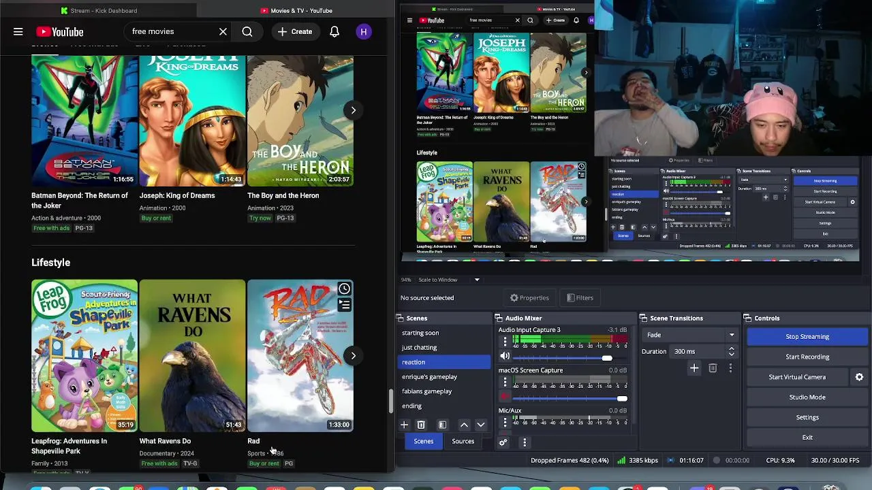Screen dimensions: 872x490
Task: Open OBS Settings button
Action: click(807, 417)
